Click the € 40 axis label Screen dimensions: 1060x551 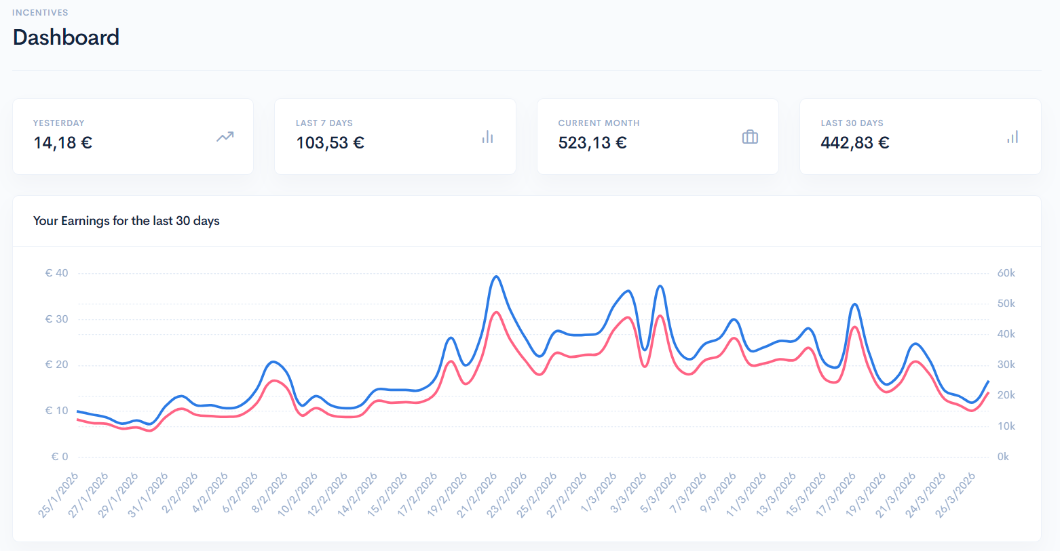(x=56, y=272)
